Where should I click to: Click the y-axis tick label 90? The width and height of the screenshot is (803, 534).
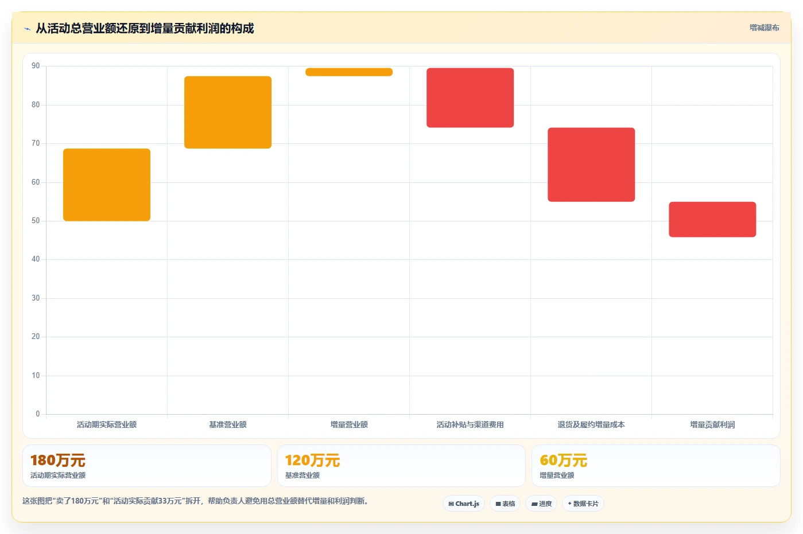(36, 66)
